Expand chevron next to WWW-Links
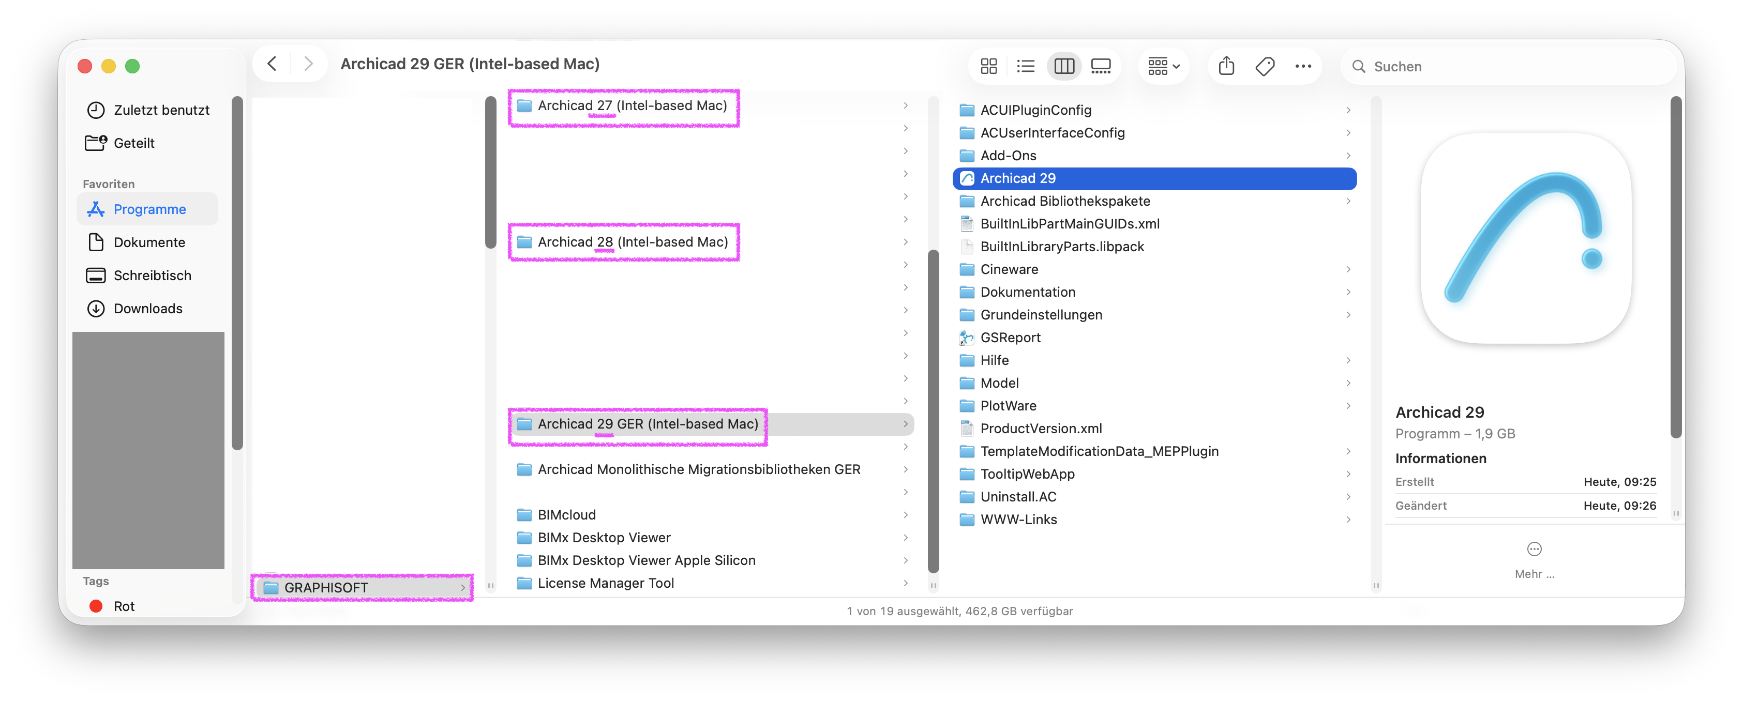1743x702 pixels. 1348,520
